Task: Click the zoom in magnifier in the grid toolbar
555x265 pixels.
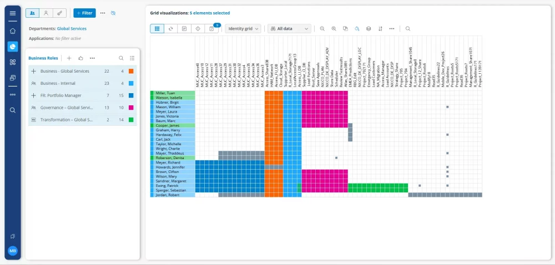Action: [x=334, y=28]
